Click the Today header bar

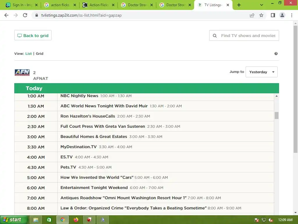coord(147,88)
